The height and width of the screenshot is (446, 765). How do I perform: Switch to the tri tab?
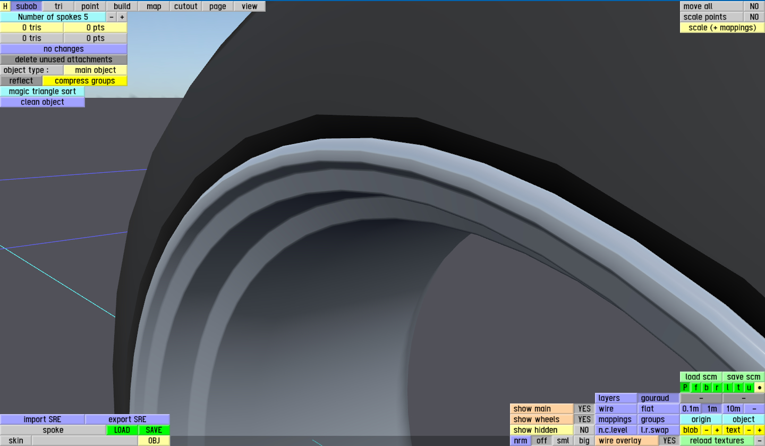click(58, 6)
